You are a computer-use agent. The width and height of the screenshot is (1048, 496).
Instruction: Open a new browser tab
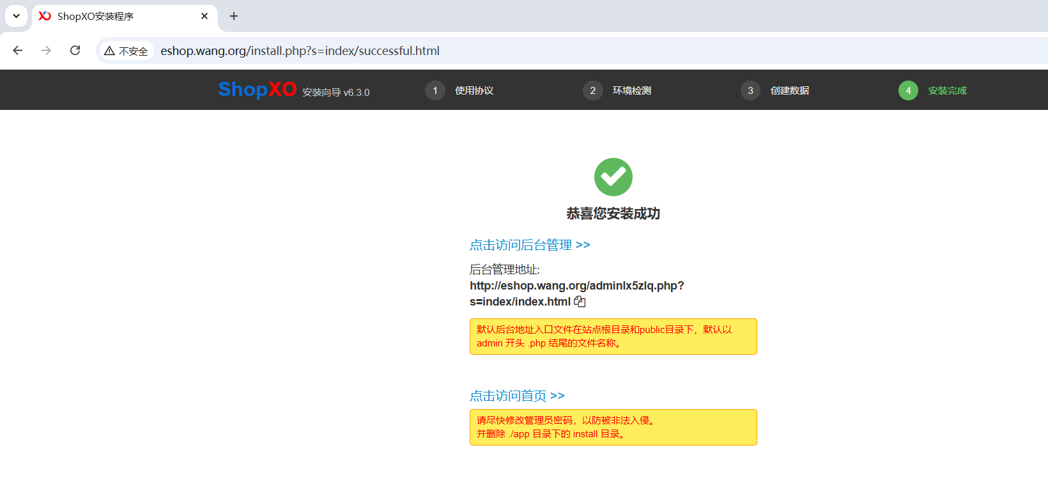[234, 16]
